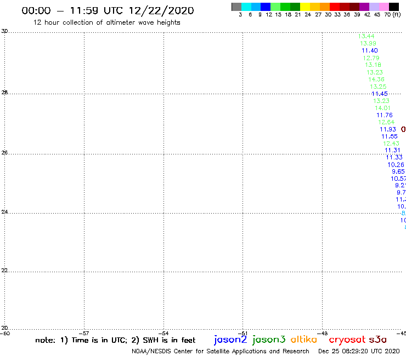The width and height of the screenshot is (406, 356).
Task: Select the yellow legend swatch above 24
Action: tap(305, 7)
